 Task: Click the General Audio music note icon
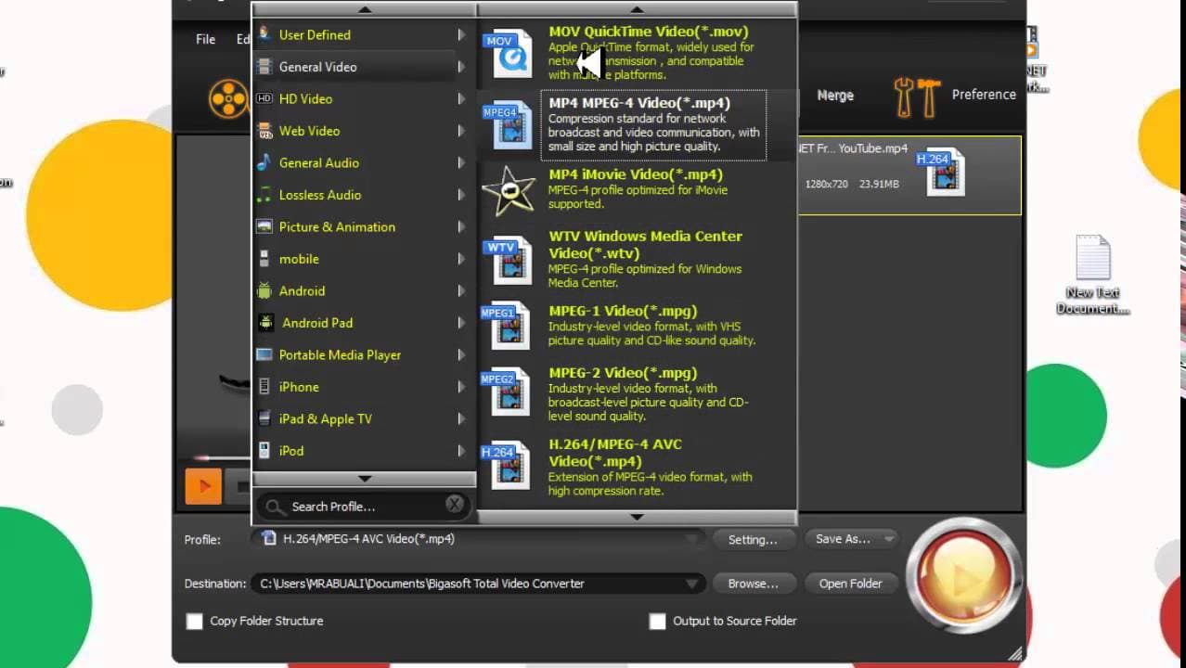click(x=264, y=162)
